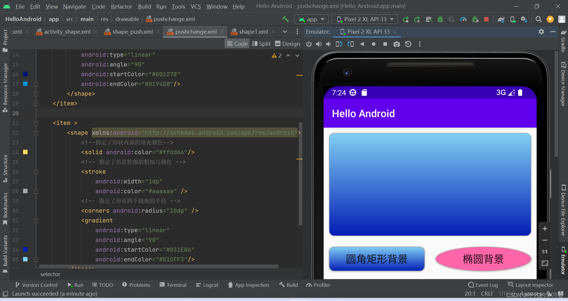Viewport: 568px width, 301px height.
Task: Enable Code view mode
Action: click(237, 43)
